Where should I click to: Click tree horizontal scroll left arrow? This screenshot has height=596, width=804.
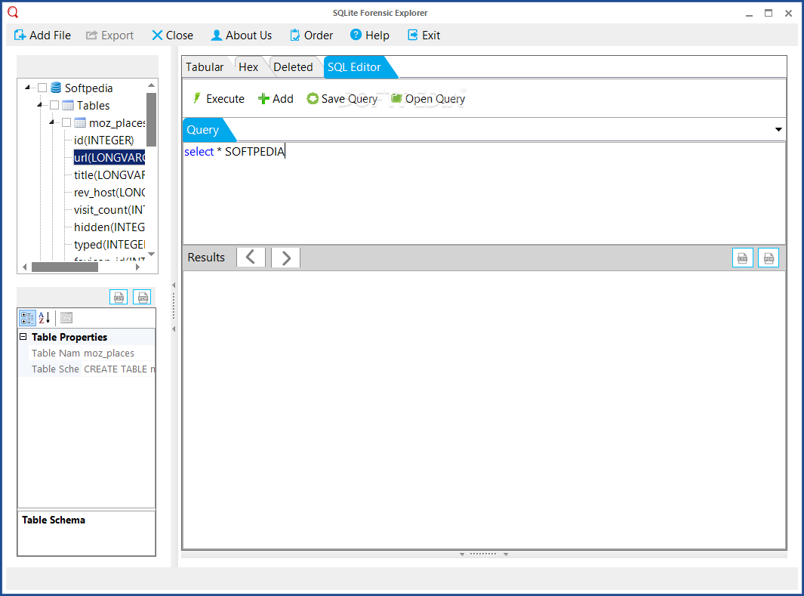tap(25, 267)
